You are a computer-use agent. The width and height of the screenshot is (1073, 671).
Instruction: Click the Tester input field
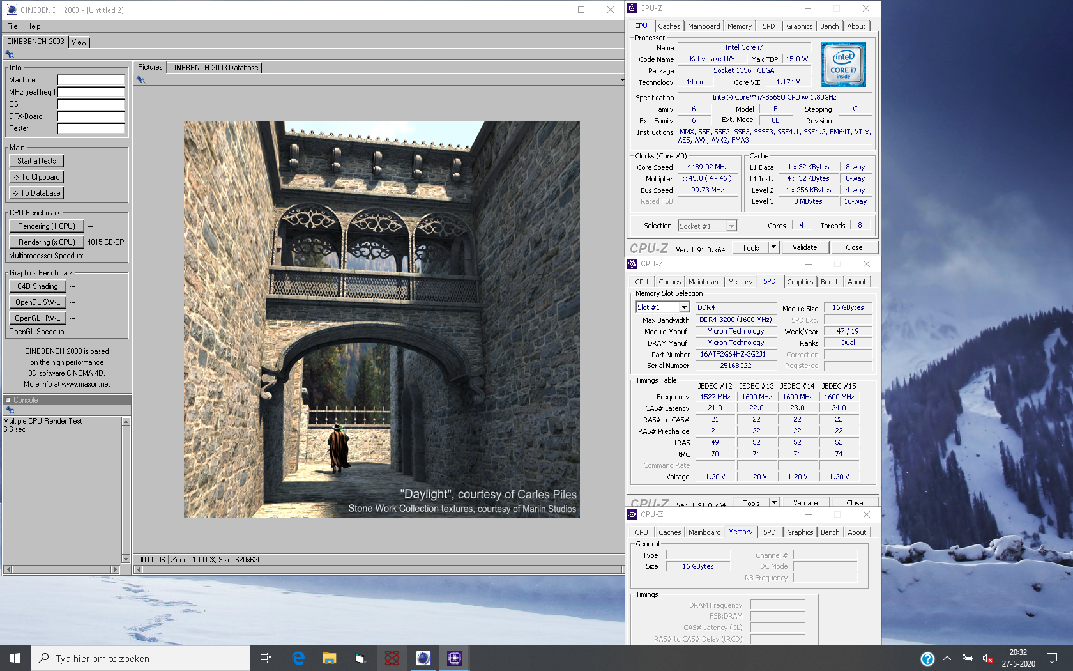(x=91, y=128)
